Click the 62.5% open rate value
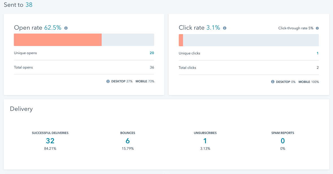Viewport: 333px width, 174px height. pos(53,28)
